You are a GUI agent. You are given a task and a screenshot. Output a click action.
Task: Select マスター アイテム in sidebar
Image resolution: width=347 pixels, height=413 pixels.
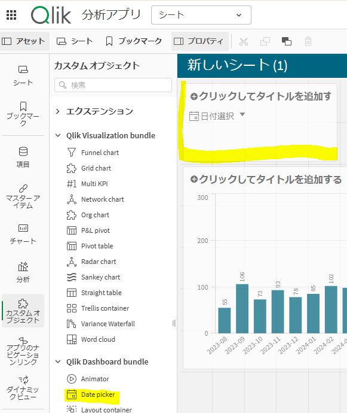(x=23, y=196)
